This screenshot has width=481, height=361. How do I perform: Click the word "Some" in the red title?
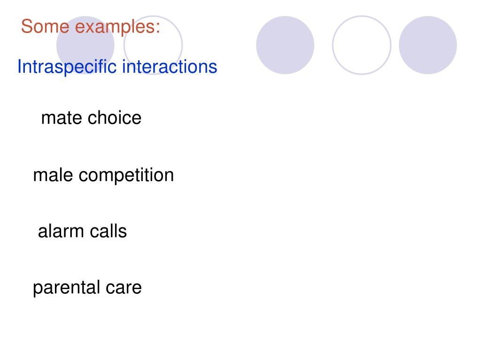(x=45, y=26)
